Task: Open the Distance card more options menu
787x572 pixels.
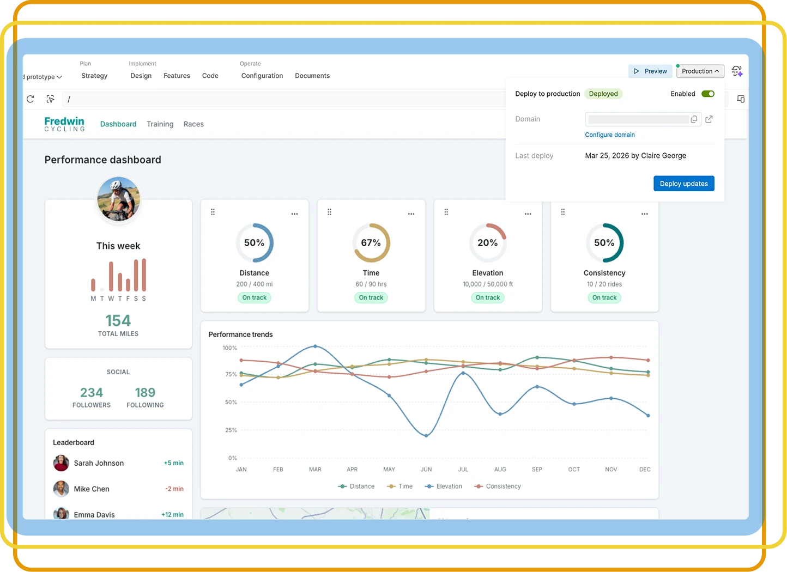Action: (x=295, y=214)
